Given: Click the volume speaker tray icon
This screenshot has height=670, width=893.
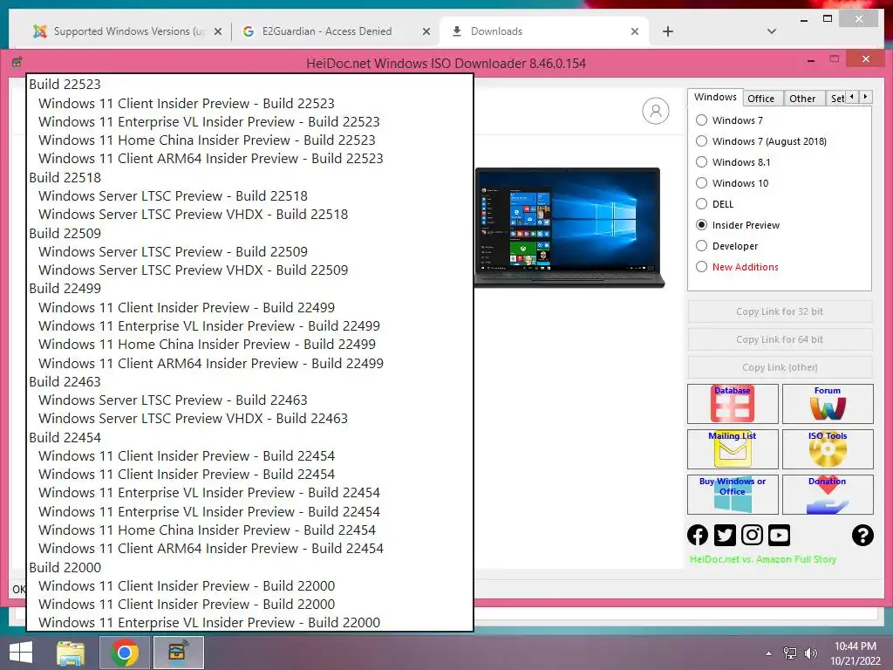Looking at the screenshot, I should (x=810, y=653).
